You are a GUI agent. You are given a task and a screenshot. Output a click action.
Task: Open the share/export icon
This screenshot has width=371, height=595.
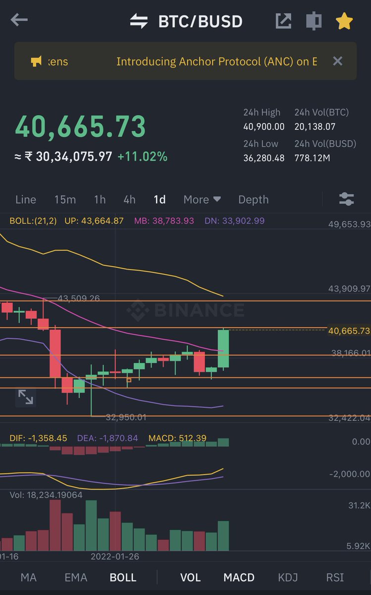point(283,21)
